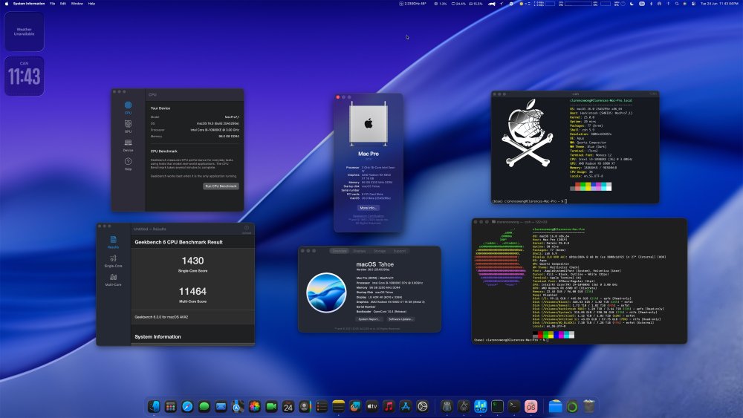The image size is (743, 418).
Task: Switch to the Displays tab
Action: click(359, 251)
